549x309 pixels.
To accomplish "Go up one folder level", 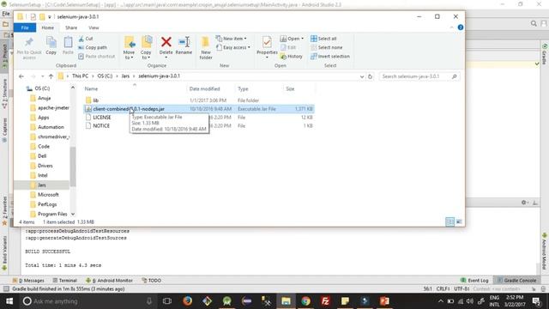I will pyautogui.click(x=51, y=76).
